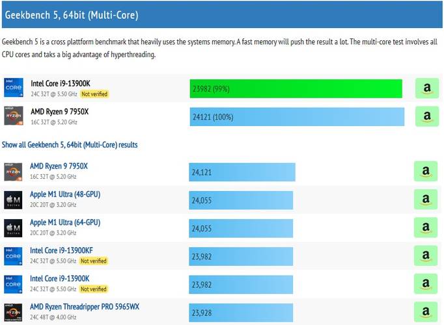Click Not verified badge beside the i9-13900K link
Image resolution: width=444 pixels, height=325 pixels.
pyautogui.click(x=94, y=289)
